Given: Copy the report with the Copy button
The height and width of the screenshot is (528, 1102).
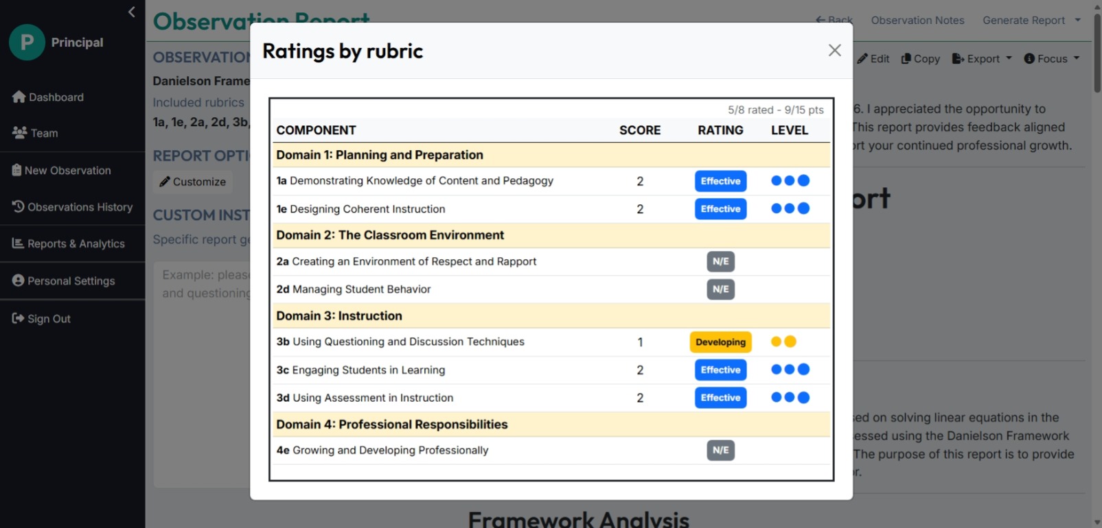Looking at the screenshot, I should tap(920, 59).
